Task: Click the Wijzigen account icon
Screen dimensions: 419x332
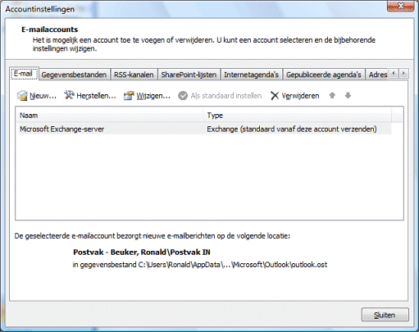Action: [x=129, y=96]
